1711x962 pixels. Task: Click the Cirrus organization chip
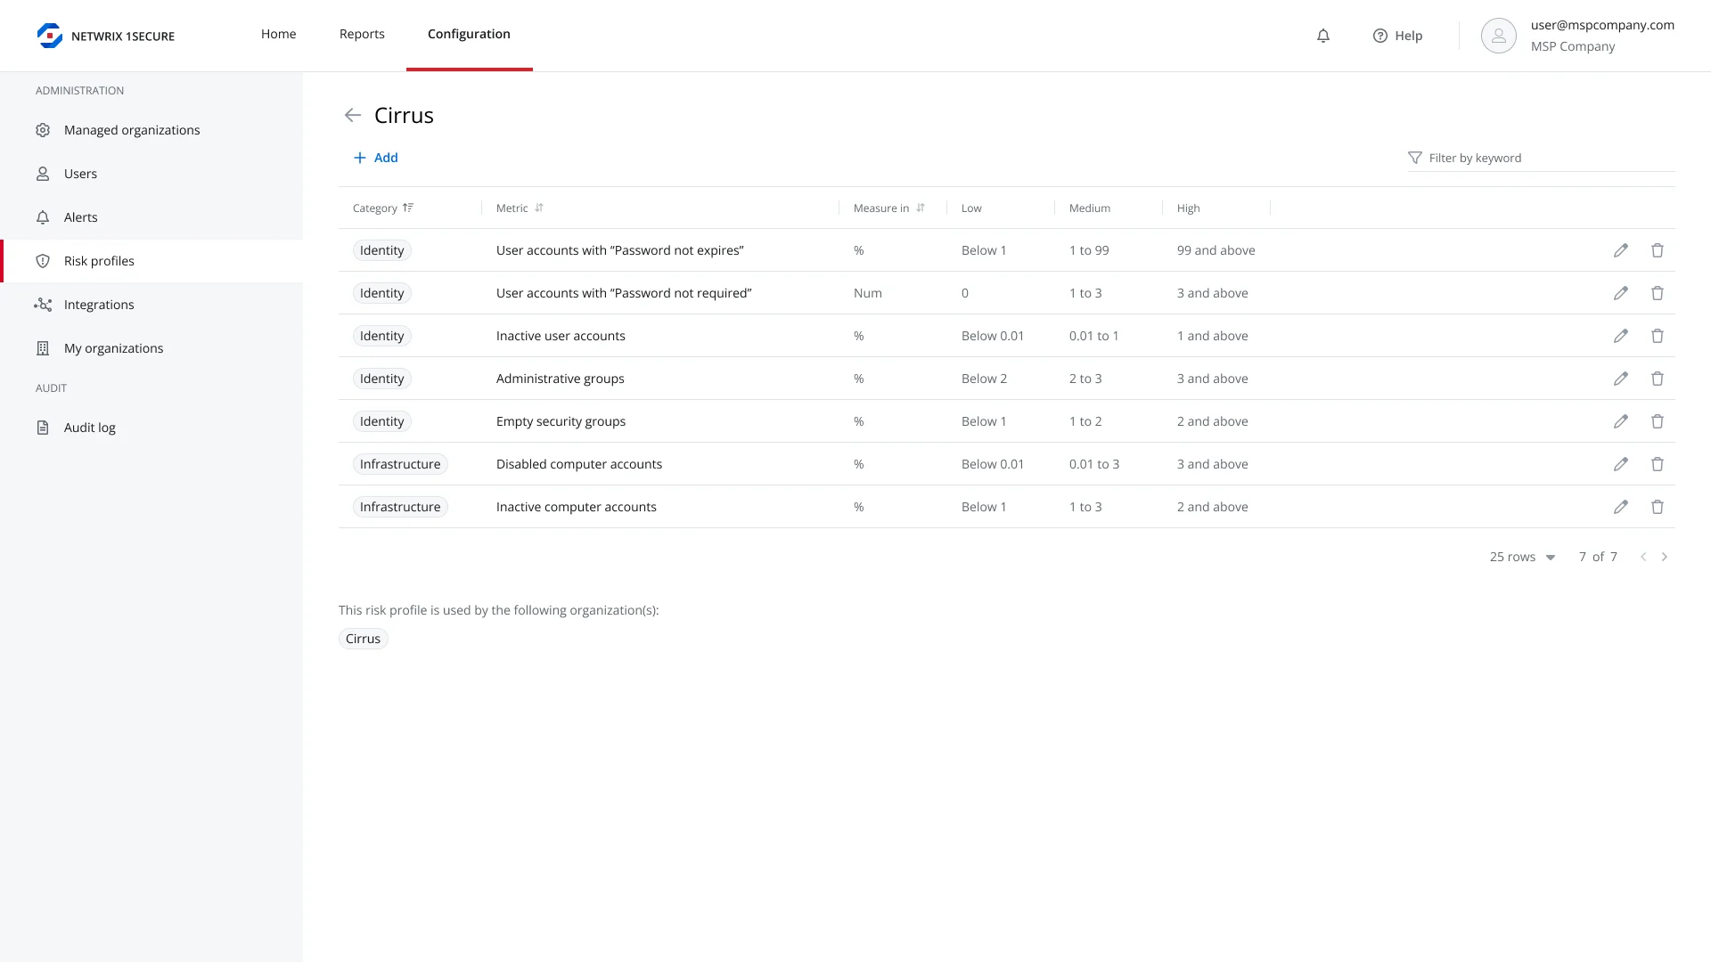tap(364, 639)
